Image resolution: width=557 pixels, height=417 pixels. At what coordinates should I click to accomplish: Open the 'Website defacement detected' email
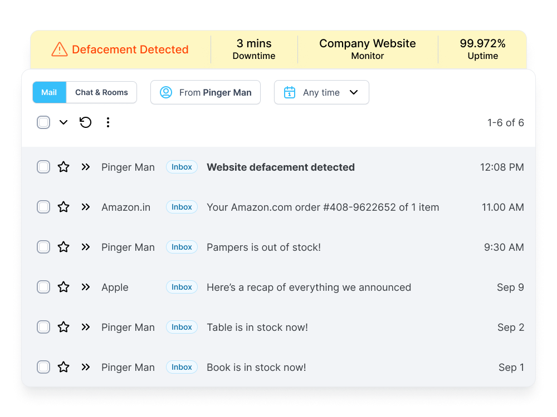pos(281,167)
